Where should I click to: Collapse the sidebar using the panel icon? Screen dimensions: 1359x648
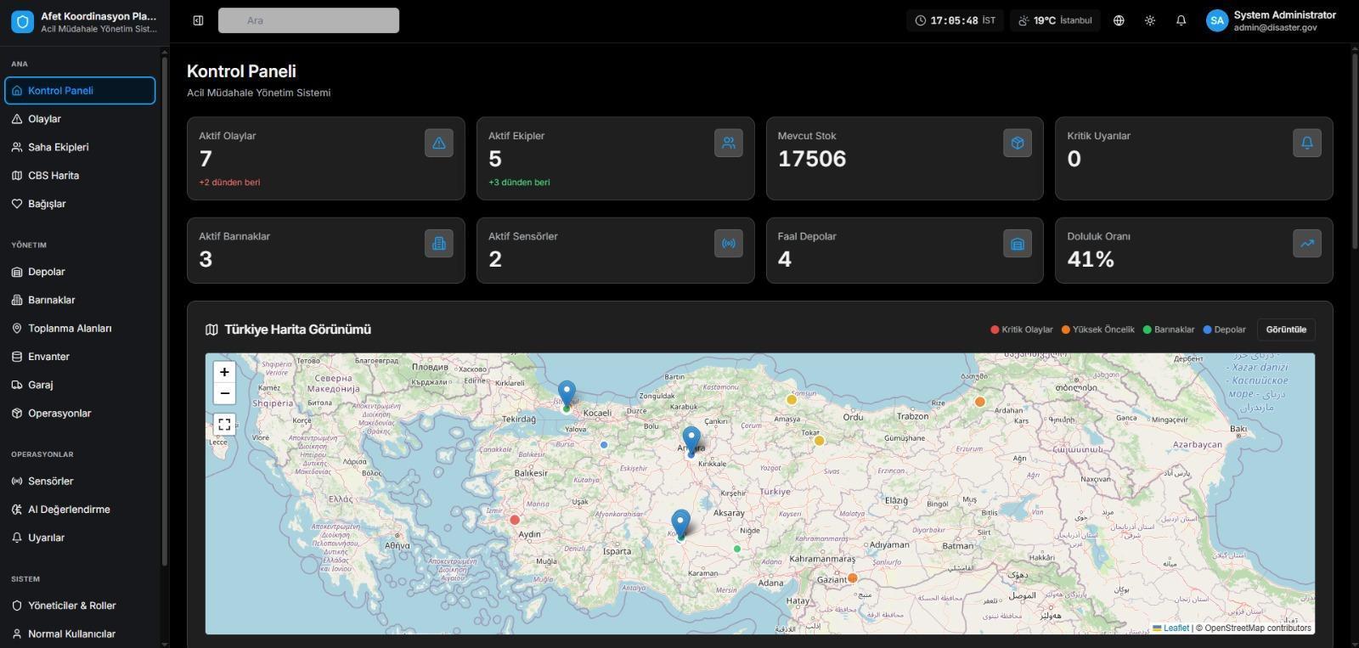coord(198,20)
